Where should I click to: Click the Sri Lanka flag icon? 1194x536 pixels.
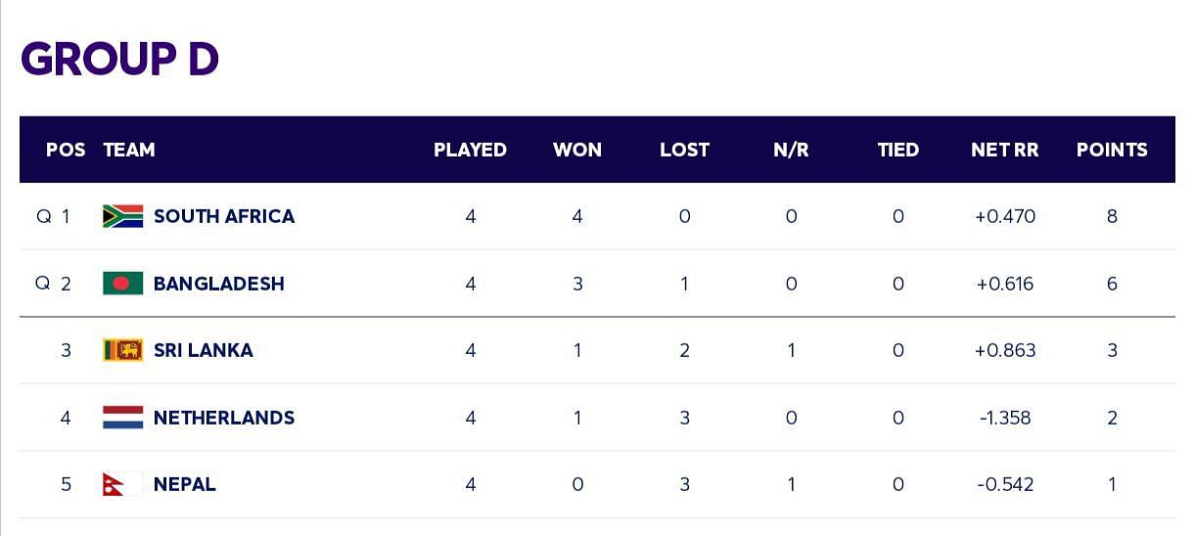tap(123, 350)
